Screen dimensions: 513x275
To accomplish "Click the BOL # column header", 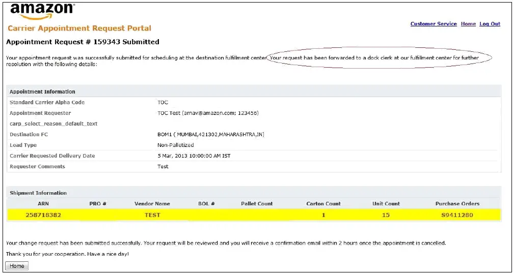I will point(206,203).
